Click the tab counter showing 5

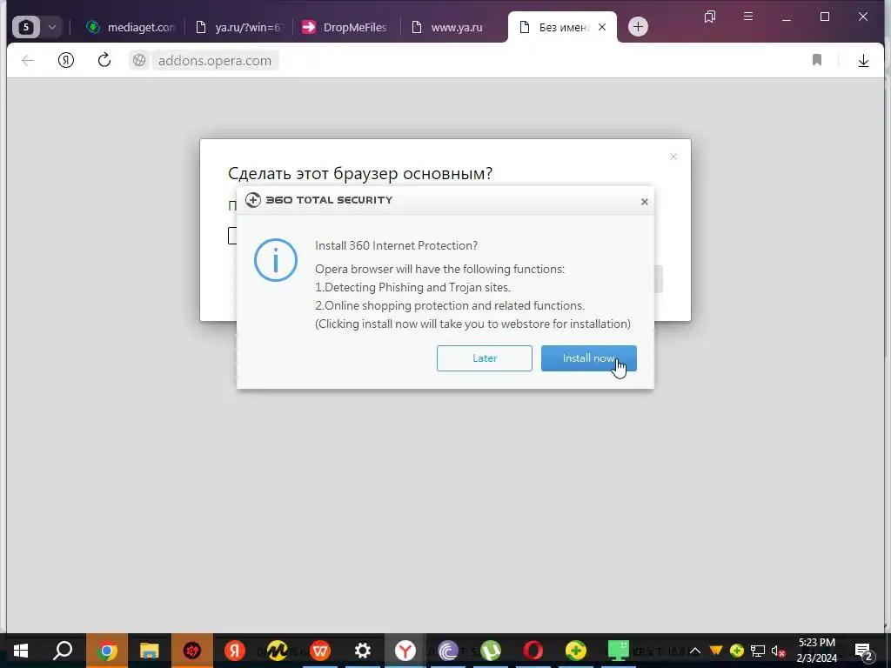click(26, 27)
